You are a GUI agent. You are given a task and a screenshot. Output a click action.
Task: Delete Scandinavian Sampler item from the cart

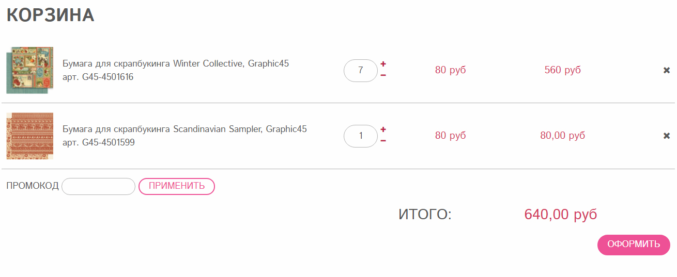pos(667,136)
